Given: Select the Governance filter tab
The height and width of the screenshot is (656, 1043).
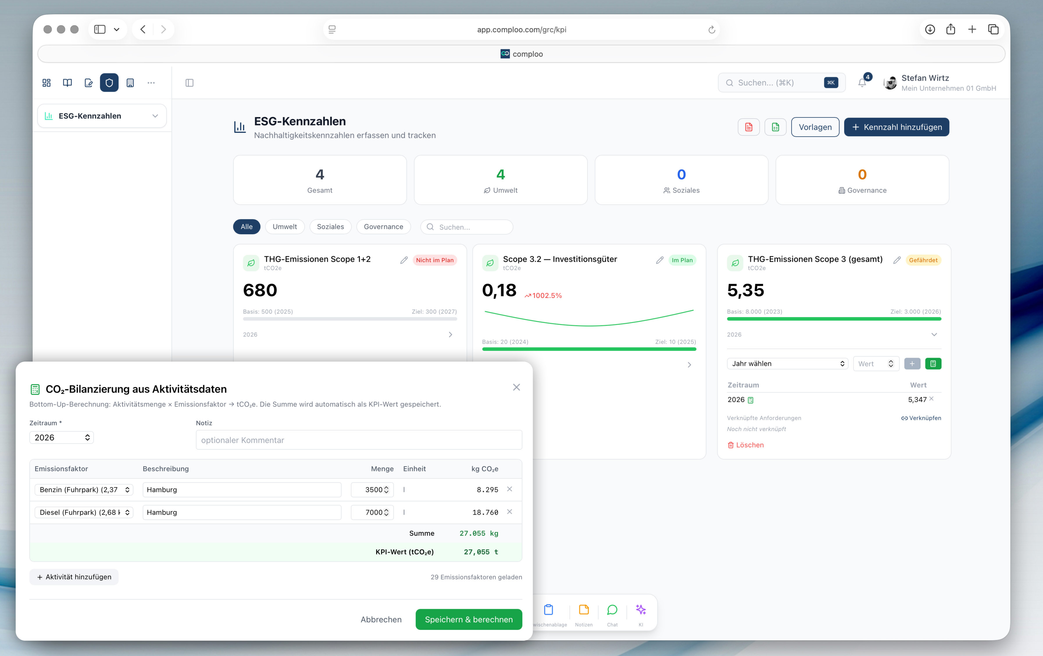Looking at the screenshot, I should click(x=383, y=226).
